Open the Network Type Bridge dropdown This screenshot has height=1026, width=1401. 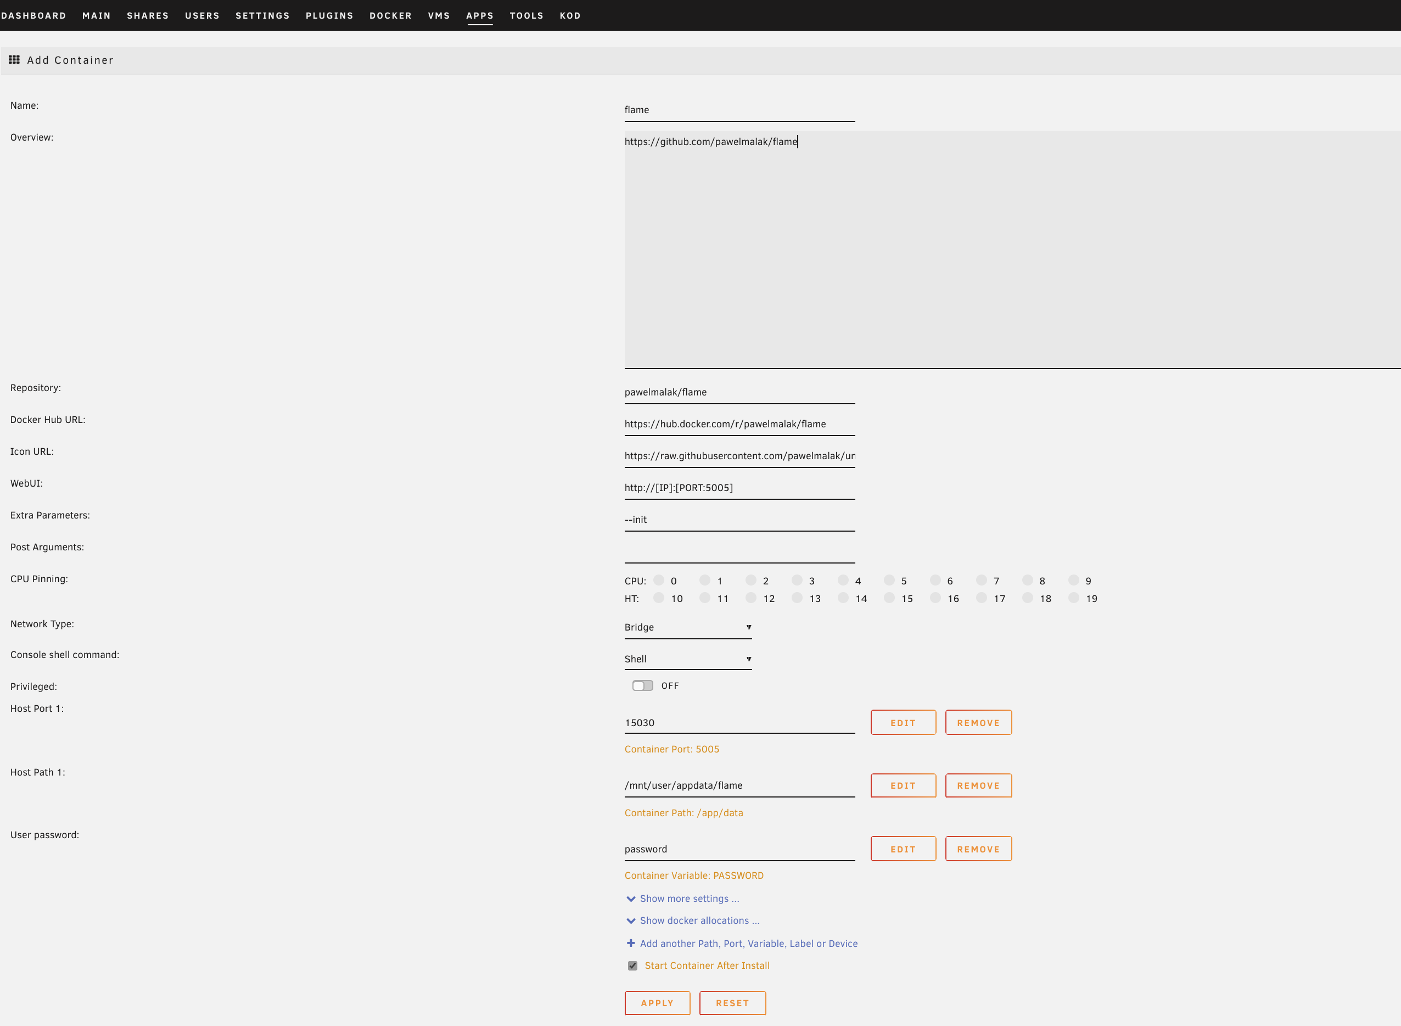tap(688, 627)
